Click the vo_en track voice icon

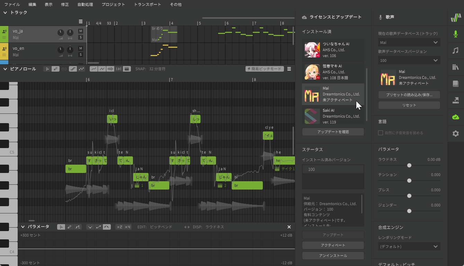tap(4, 48)
